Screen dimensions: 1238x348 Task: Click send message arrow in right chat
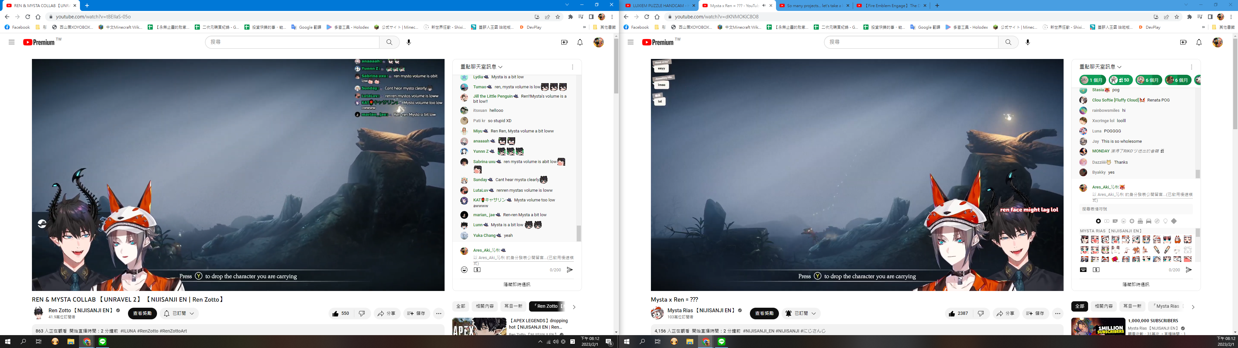point(1188,270)
